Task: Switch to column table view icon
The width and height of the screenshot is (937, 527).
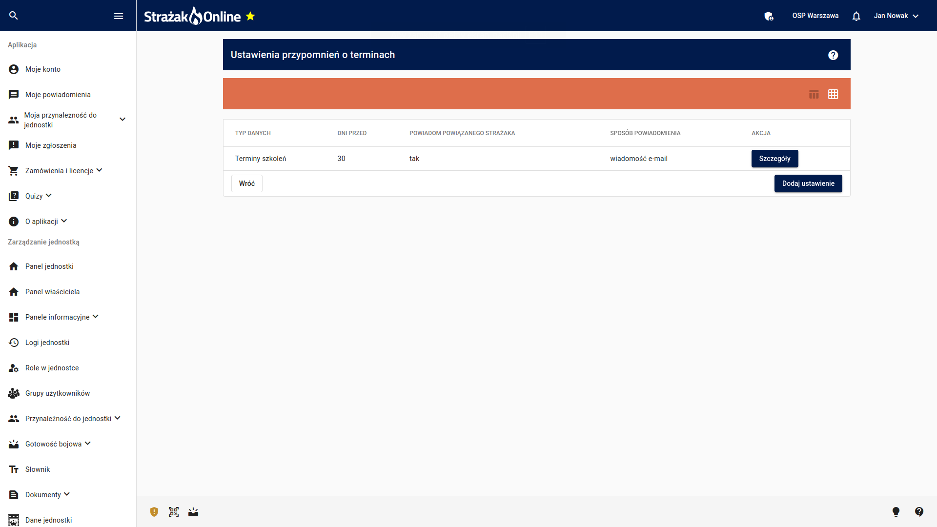Action: (x=814, y=94)
